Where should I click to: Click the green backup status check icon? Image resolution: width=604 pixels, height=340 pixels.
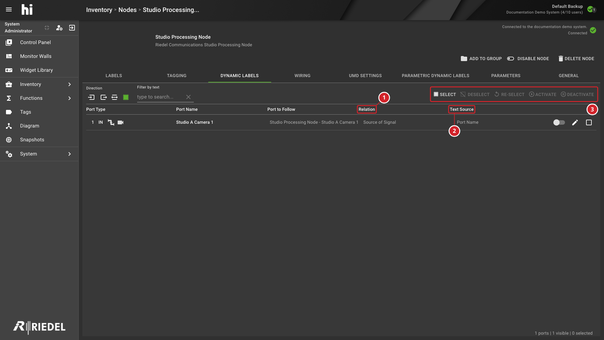tap(590, 9)
